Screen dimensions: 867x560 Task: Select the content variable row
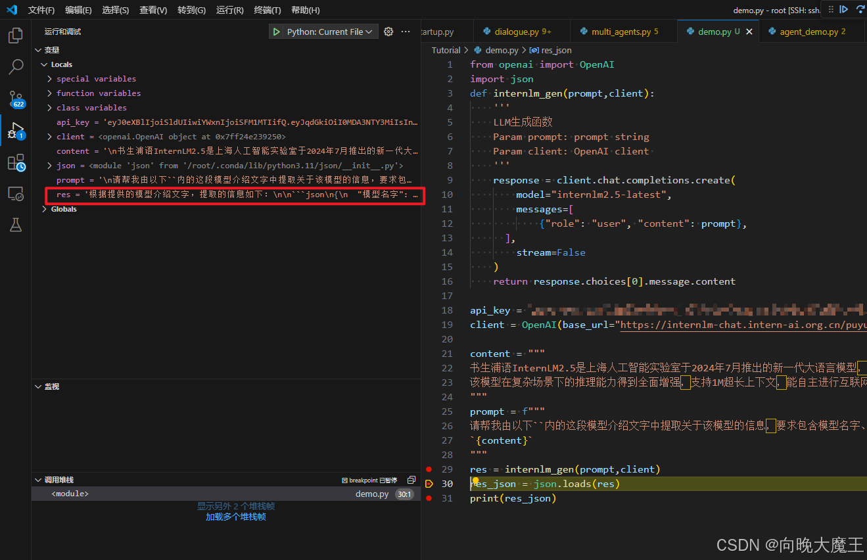[x=226, y=151]
